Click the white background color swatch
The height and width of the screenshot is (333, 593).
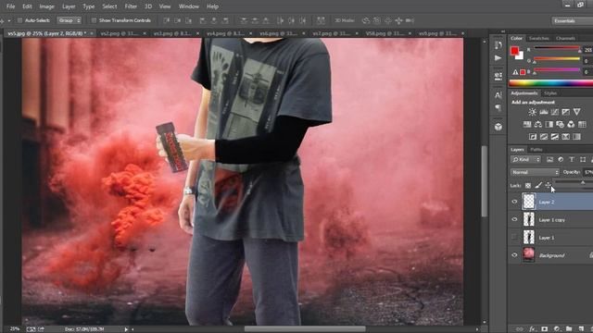(520, 56)
